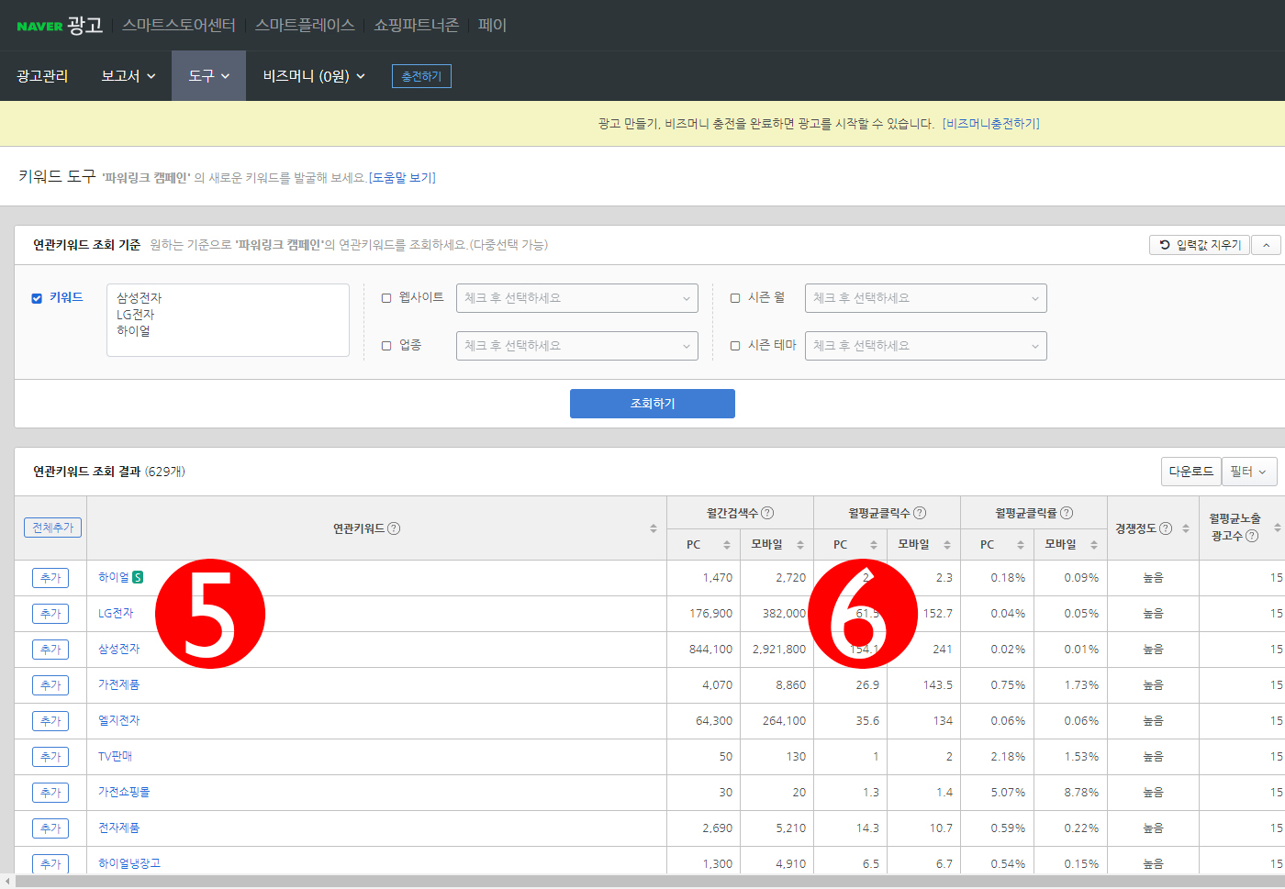Collapse the 연관키워드 조회 기준 panel
1285x889 pixels.
pos(1266,245)
